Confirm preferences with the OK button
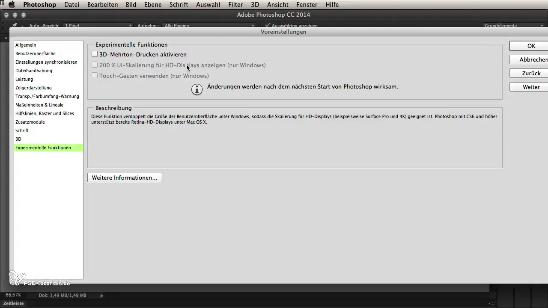Viewport: 548px width, 308px height. point(529,46)
